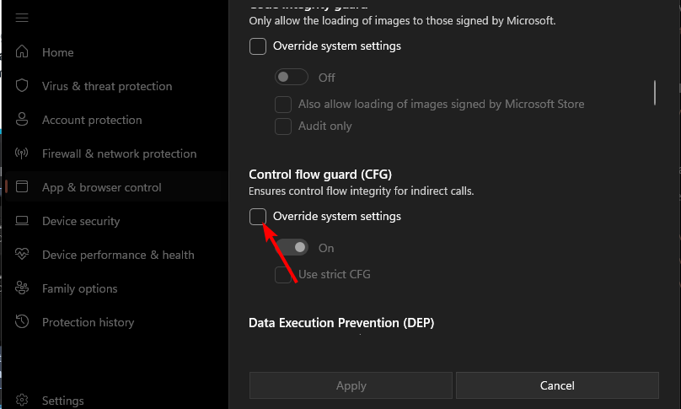Open the hamburger navigation menu
681x409 pixels.
point(23,18)
